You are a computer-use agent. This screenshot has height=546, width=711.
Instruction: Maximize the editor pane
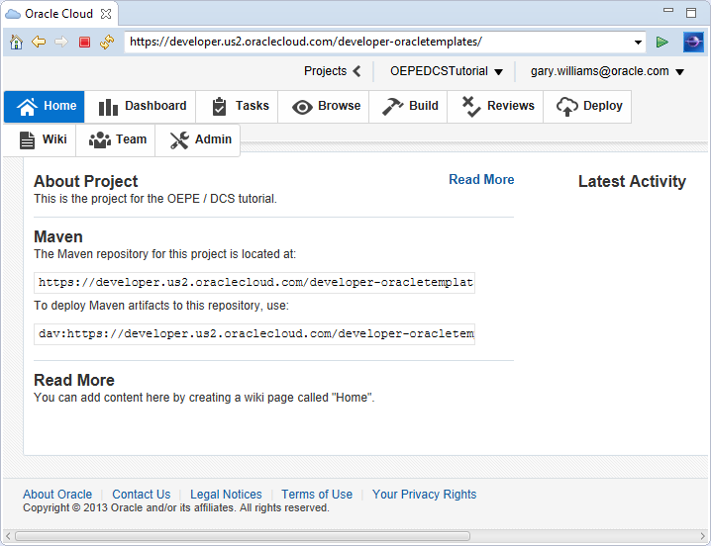(x=691, y=13)
